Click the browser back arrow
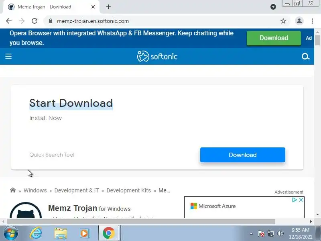The width and height of the screenshot is (321, 241). pos(9,21)
